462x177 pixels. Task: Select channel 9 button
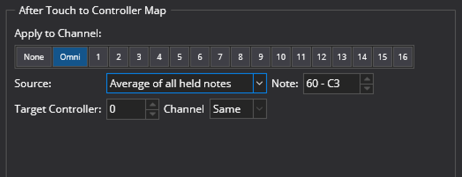tap(260, 57)
